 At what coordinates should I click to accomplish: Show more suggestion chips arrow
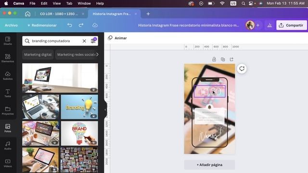(97, 54)
